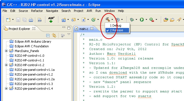This screenshot has height=101, width=184.
Task: Open the Source menu
Action: [23, 11]
